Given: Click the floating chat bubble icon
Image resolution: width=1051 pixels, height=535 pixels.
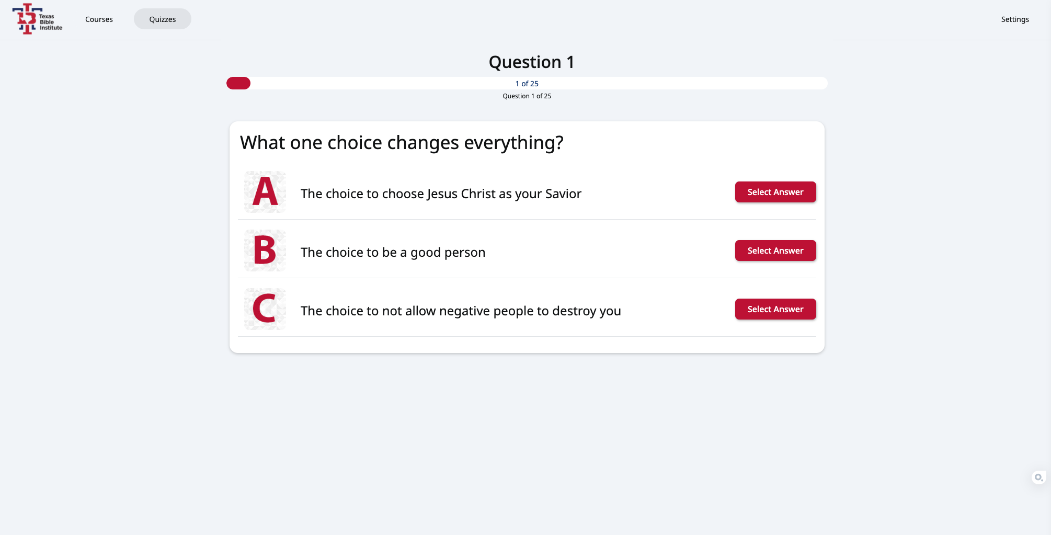Looking at the screenshot, I should pos(1038,477).
